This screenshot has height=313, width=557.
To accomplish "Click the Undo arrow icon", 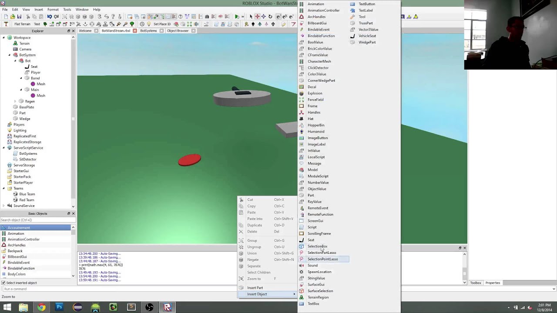I will click(x=50, y=17).
